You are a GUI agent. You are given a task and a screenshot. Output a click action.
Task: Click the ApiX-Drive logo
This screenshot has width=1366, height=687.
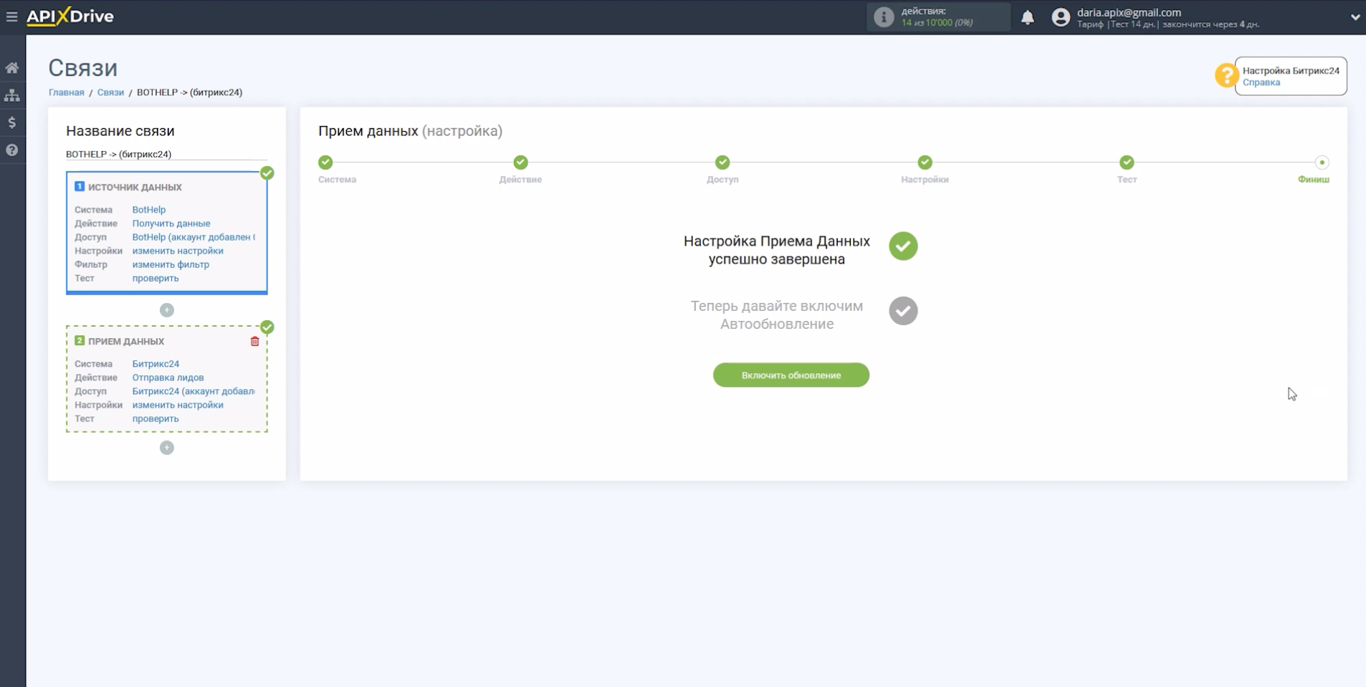[x=70, y=16]
